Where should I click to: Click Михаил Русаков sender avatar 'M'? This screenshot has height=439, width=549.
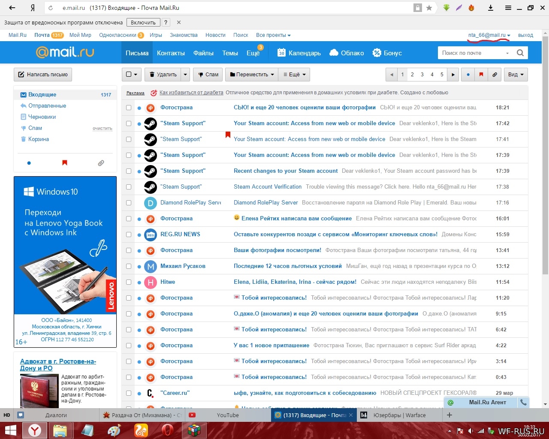point(150,266)
